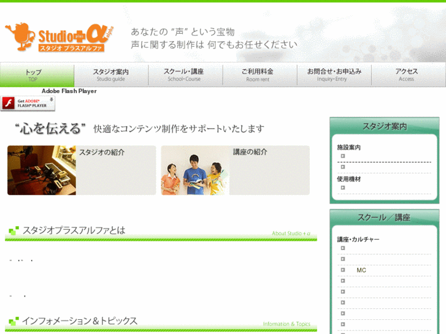The height and width of the screenshot is (334, 446).
Task: Open the トップ TOP navigation tab
Action: point(37,75)
